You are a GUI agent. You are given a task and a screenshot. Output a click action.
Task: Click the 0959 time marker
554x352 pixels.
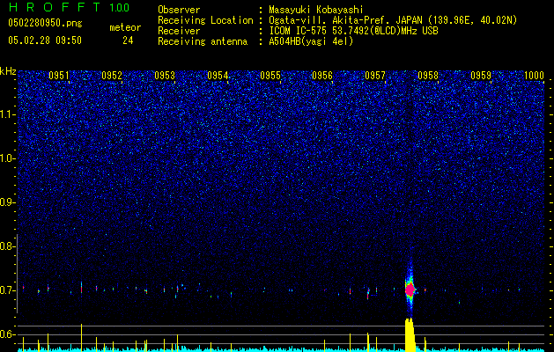(x=481, y=76)
